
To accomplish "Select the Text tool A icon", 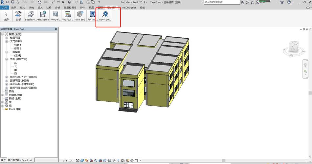I will 63,2.
